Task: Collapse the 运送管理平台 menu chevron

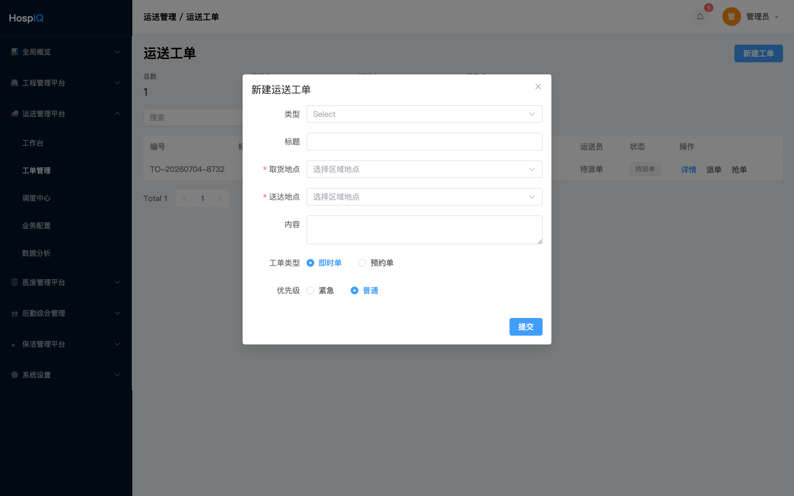Action: pyautogui.click(x=117, y=114)
